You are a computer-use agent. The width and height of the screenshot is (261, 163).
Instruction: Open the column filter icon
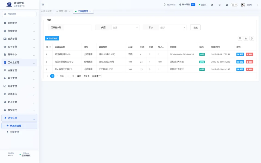click(240, 38)
